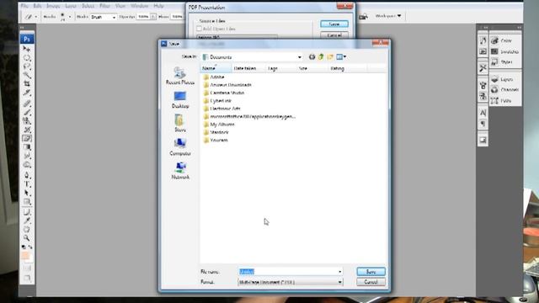
Task: Set the foreground color swatch
Action: pyautogui.click(x=24, y=255)
